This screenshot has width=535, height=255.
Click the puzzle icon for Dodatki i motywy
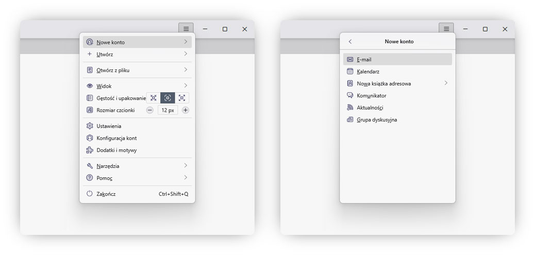point(89,150)
